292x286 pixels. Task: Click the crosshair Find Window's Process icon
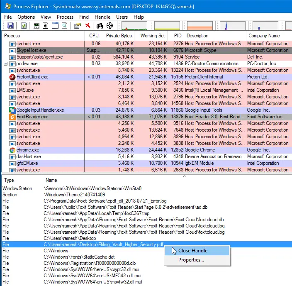pyautogui.click(x=109, y=25)
